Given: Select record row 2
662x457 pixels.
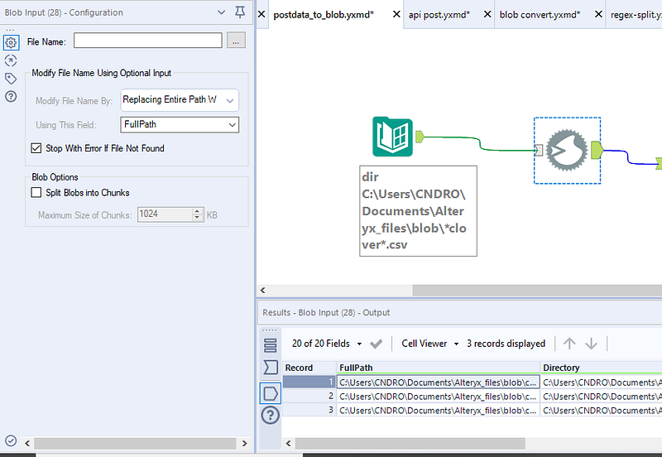Looking at the screenshot, I should click(309, 397).
